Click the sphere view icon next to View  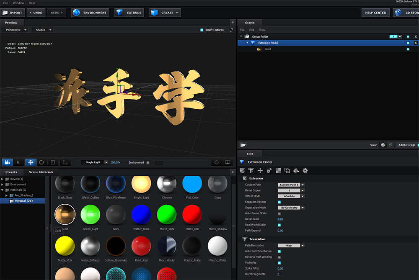click(x=383, y=145)
